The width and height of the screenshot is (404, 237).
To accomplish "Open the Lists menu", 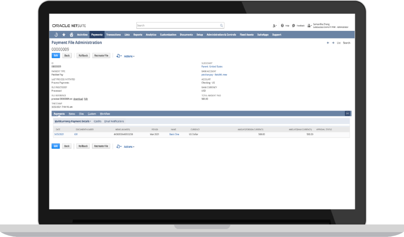I will click(x=127, y=34).
